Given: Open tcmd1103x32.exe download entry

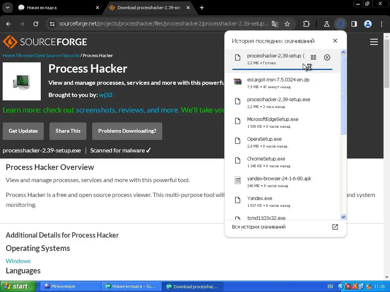Looking at the screenshot, I should click(x=282, y=216).
